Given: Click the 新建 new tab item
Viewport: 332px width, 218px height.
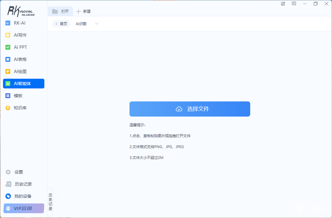Looking at the screenshot, I should coord(83,12).
